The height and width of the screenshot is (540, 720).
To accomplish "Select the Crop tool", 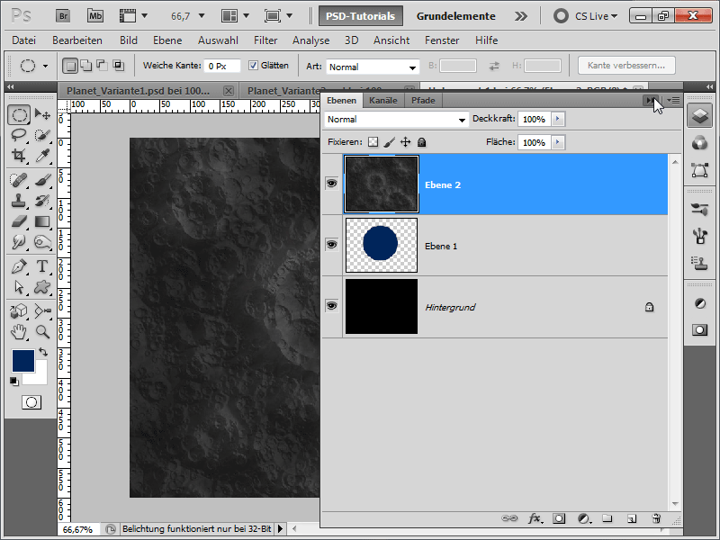I will (19, 156).
